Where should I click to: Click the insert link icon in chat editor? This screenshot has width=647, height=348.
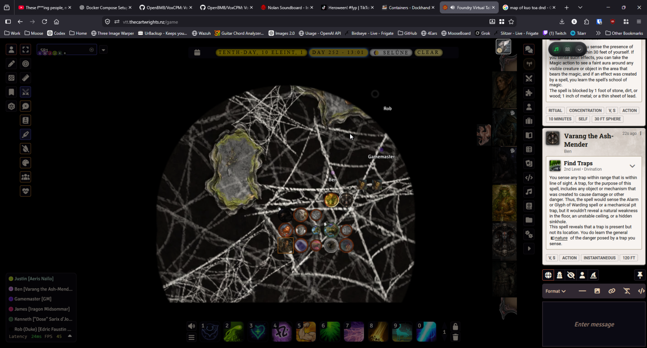point(612,291)
